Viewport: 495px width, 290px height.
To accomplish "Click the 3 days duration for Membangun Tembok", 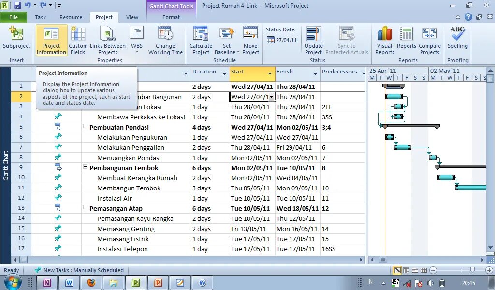I will point(210,188).
